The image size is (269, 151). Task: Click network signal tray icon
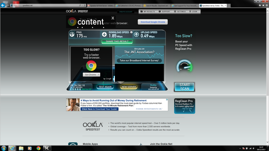pos(250,148)
